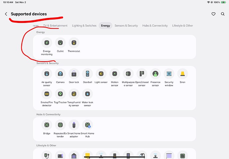Open favorites with the heart icon
The image size is (229, 159).
click(213, 14)
